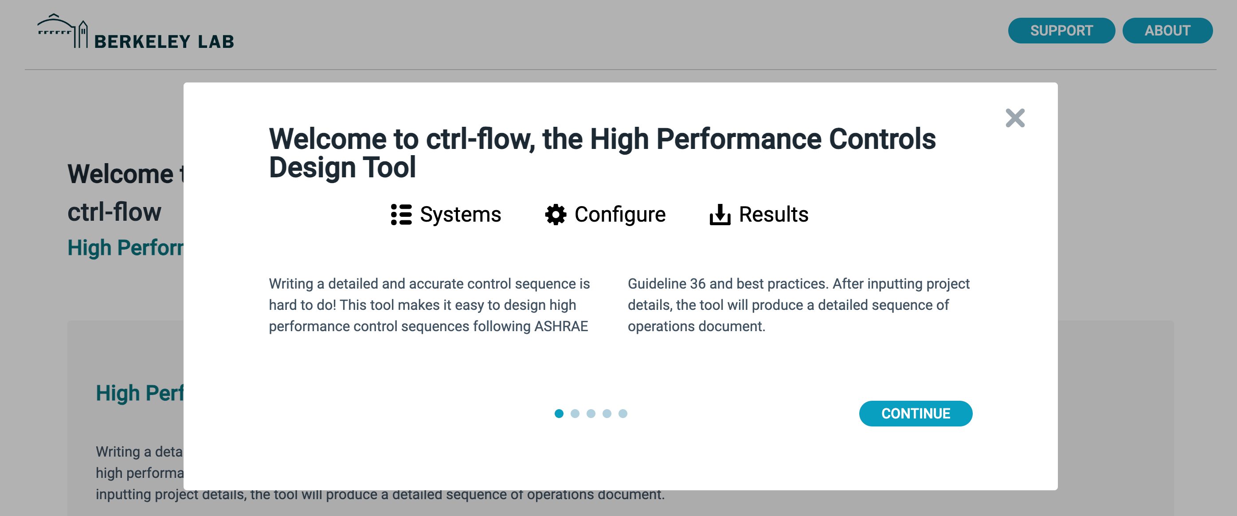Click the Berkeley Lab building logo icon

[63, 31]
